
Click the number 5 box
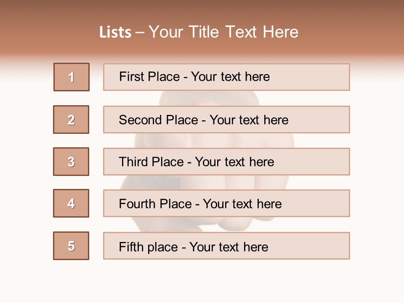click(71, 246)
